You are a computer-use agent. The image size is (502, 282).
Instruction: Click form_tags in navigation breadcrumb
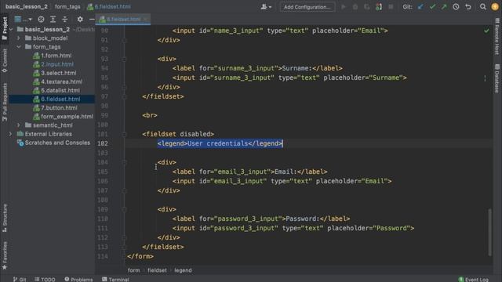pos(67,6)
